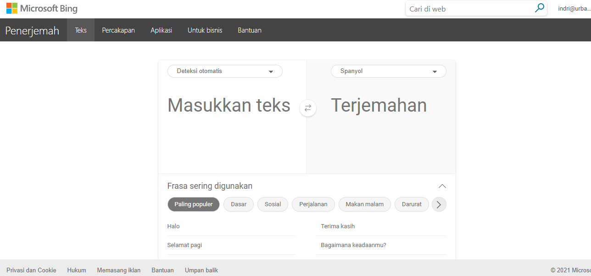591x276 pixels.
Task: Click the Microsoft Bing logo
Action: (42, 8)
